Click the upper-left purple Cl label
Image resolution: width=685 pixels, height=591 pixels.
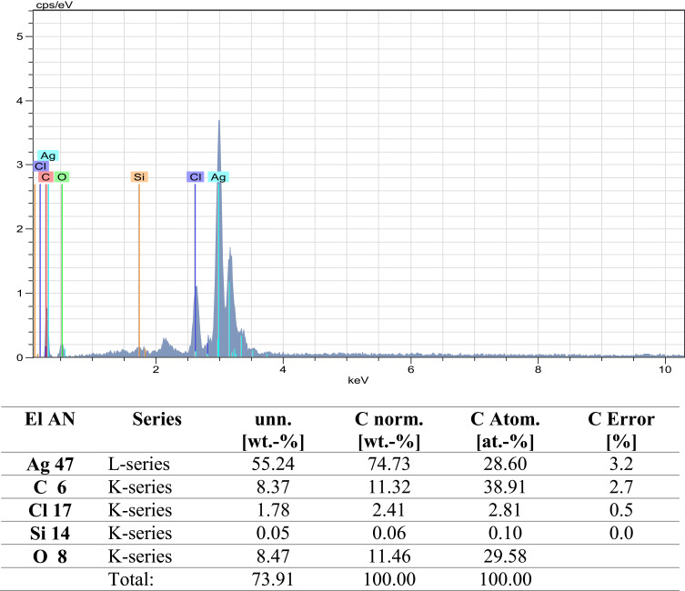coord(41,166)
